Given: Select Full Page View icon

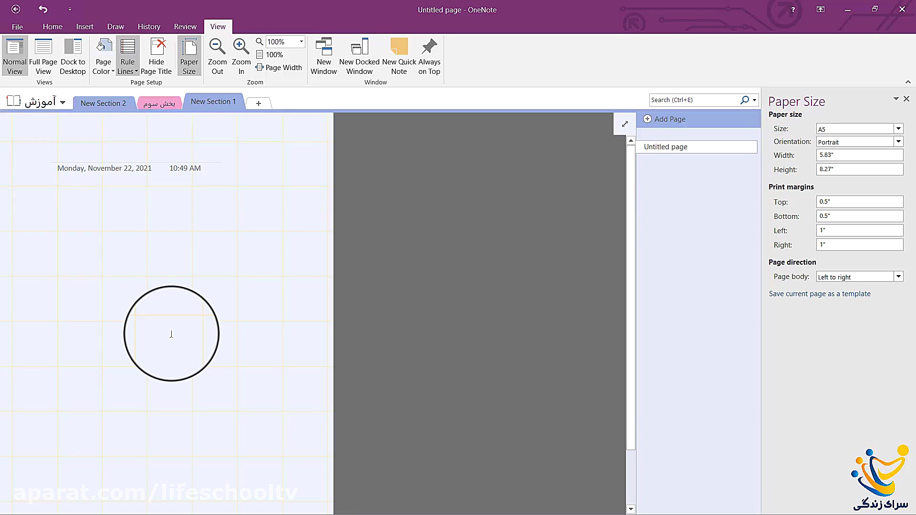Looking at the screenshot, I should [43, 47].
